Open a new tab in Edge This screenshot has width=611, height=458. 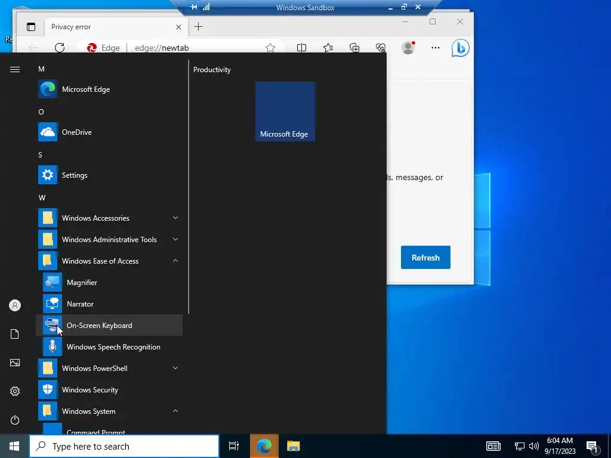tap(198, 27)
